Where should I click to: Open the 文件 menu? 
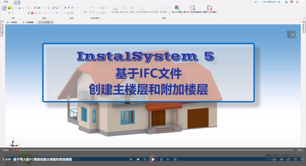pos(6,2)
